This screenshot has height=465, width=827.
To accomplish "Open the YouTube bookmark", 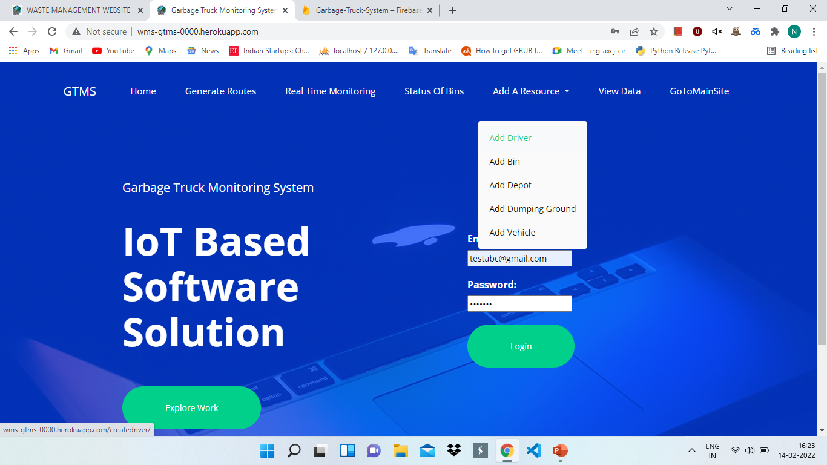I will click(x=113, y=51).
